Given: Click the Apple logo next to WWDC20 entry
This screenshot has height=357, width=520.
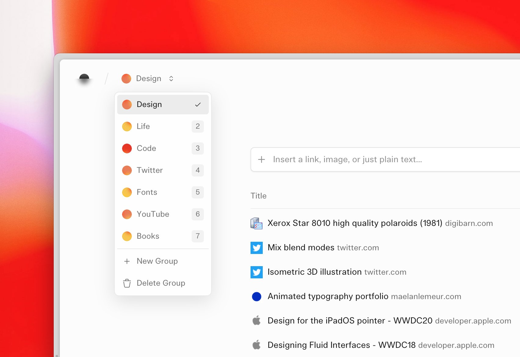Looking at the screenshot, I should tap(257, 320).
